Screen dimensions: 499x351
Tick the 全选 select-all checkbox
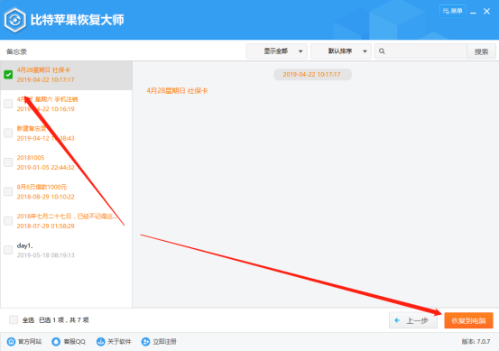point(14,319)
